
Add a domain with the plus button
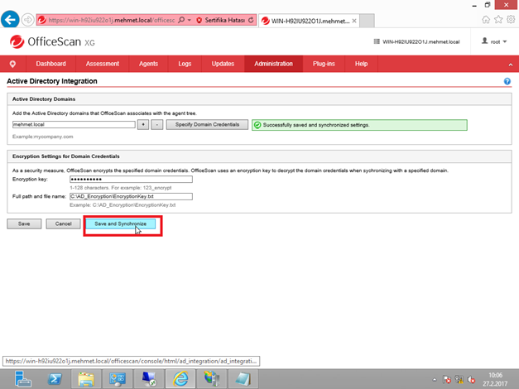(x=143, y=125)
